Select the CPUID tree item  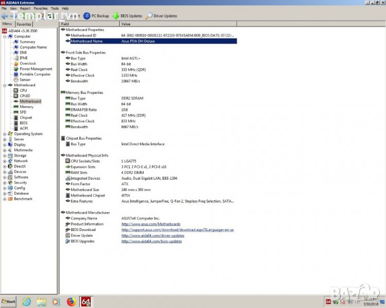click(25, 96)
